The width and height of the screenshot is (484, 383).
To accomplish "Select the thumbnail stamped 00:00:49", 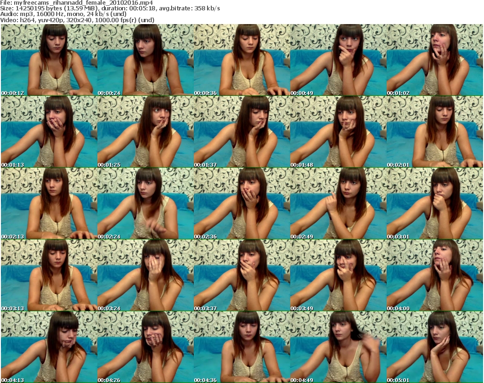I will (x=338, y=60).
